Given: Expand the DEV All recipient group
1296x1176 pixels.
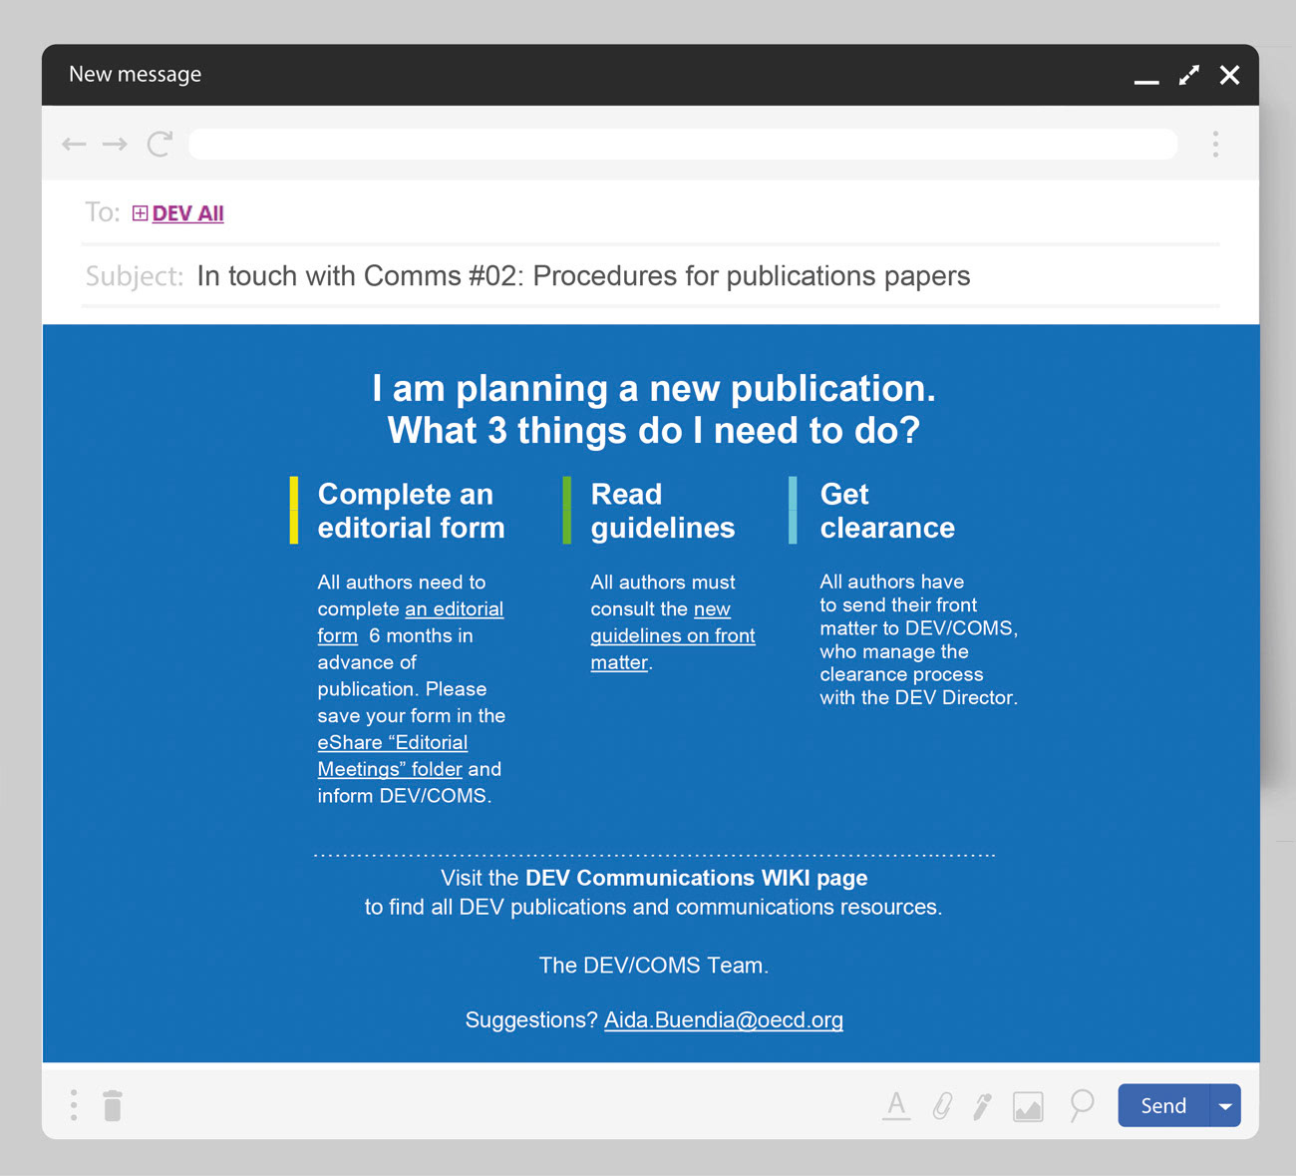Looking at the screenshot, I should [140, 212].
